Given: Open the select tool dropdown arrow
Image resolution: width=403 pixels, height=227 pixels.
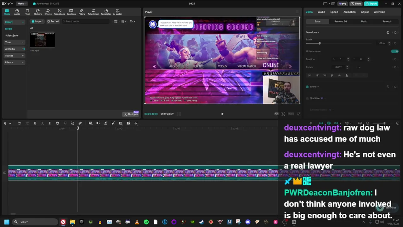Looking at the screenshot, I should 10,123.
